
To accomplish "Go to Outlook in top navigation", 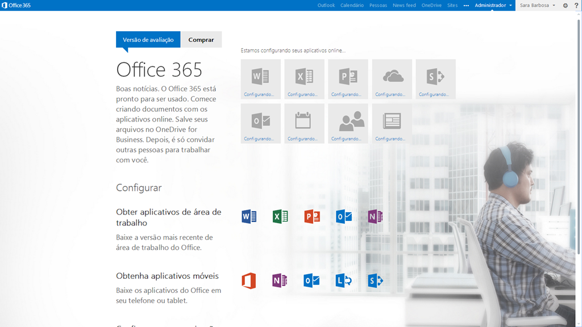I will click(x=326, y=6).
